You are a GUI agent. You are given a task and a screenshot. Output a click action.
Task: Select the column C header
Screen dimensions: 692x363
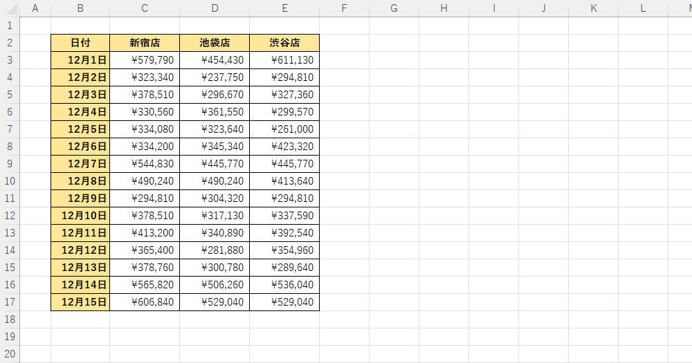pos(144,8)
